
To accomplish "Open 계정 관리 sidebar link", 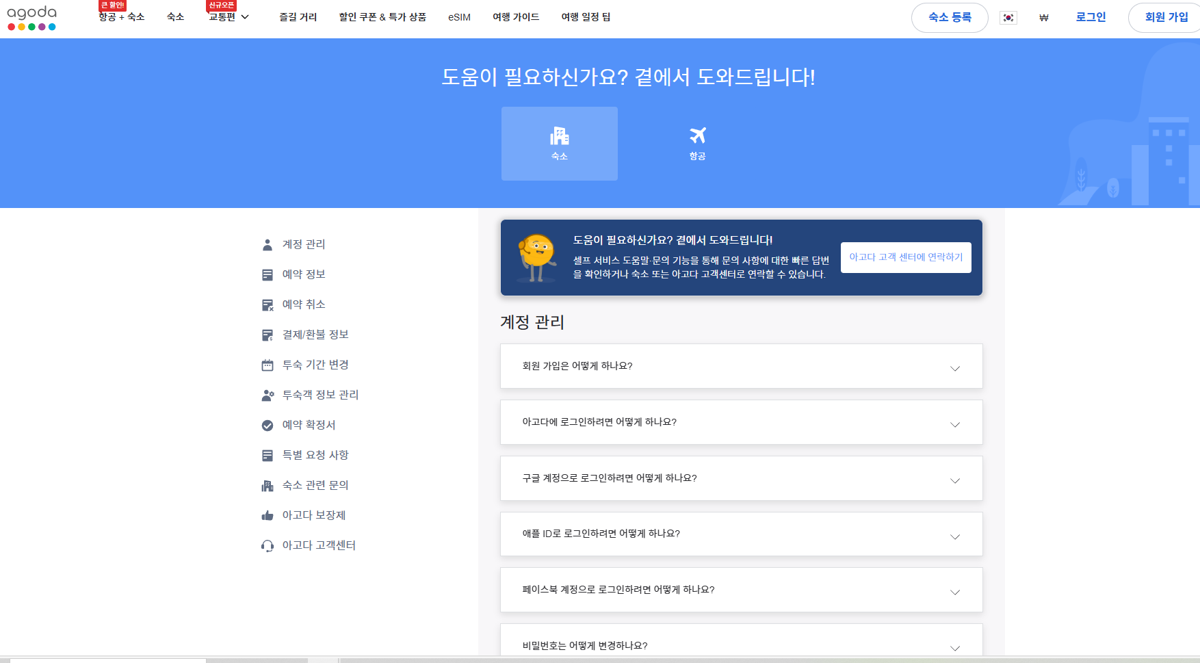I will point(304,244).
